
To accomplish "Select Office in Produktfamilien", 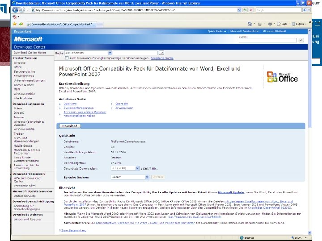I will click(17, 67).
